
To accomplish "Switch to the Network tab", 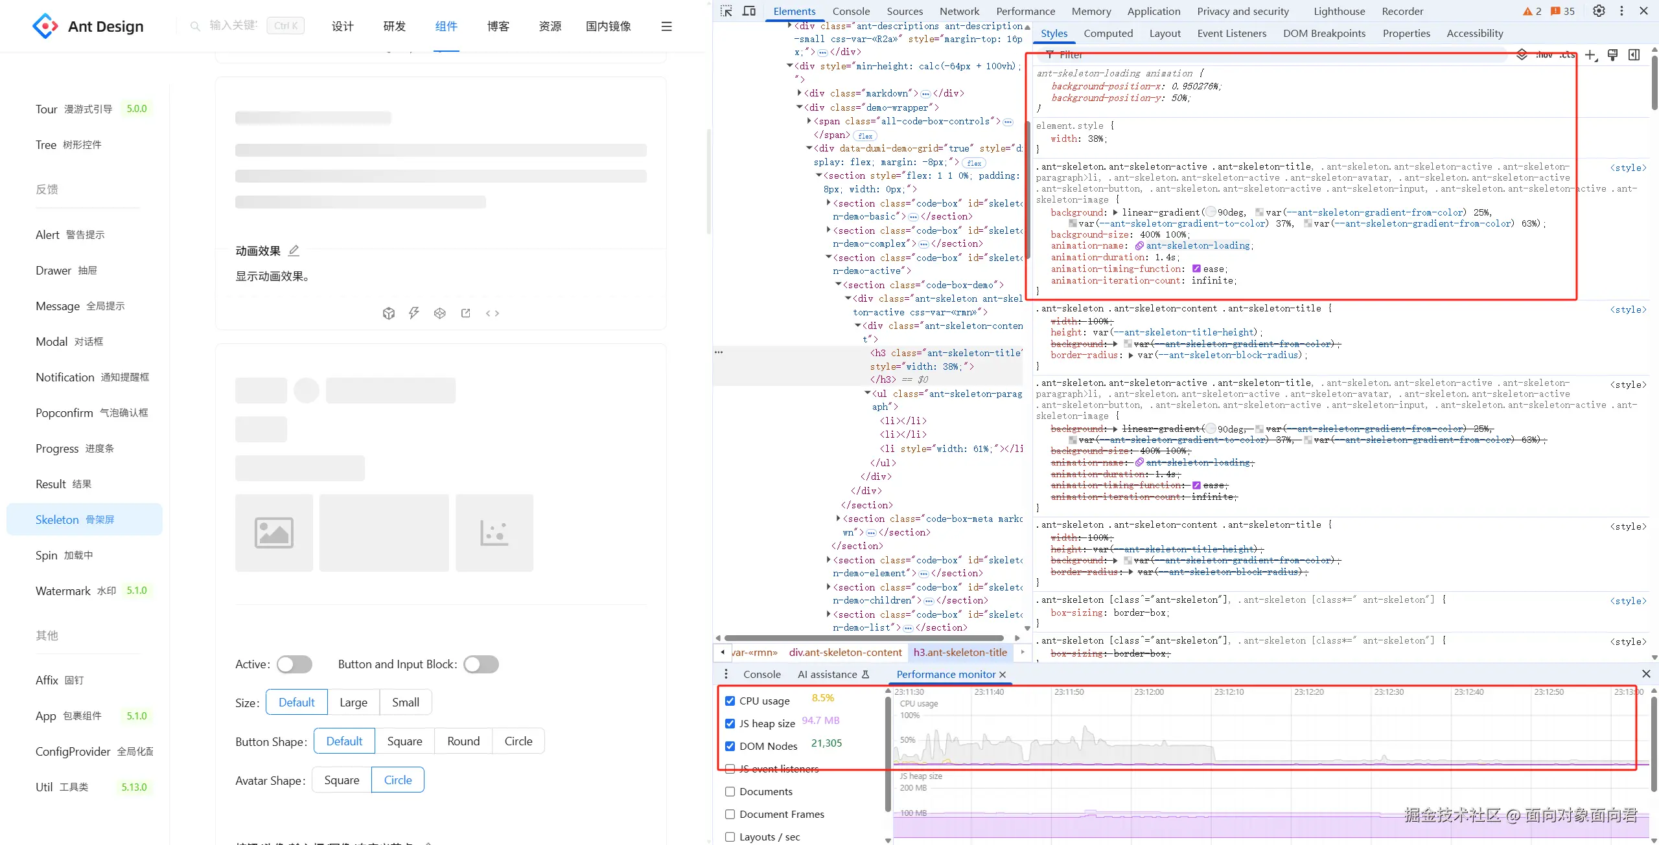I will (x=959, y=11).
